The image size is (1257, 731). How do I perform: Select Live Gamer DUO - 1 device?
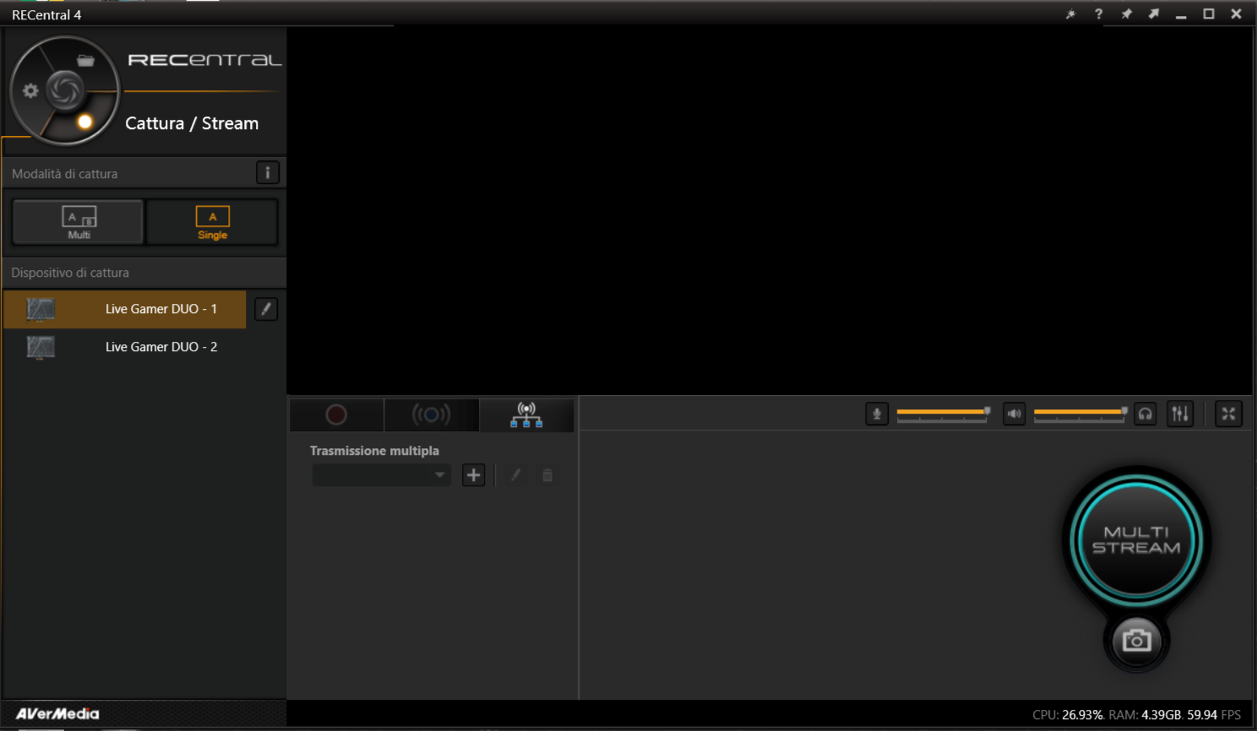click(x=125, y=309)
